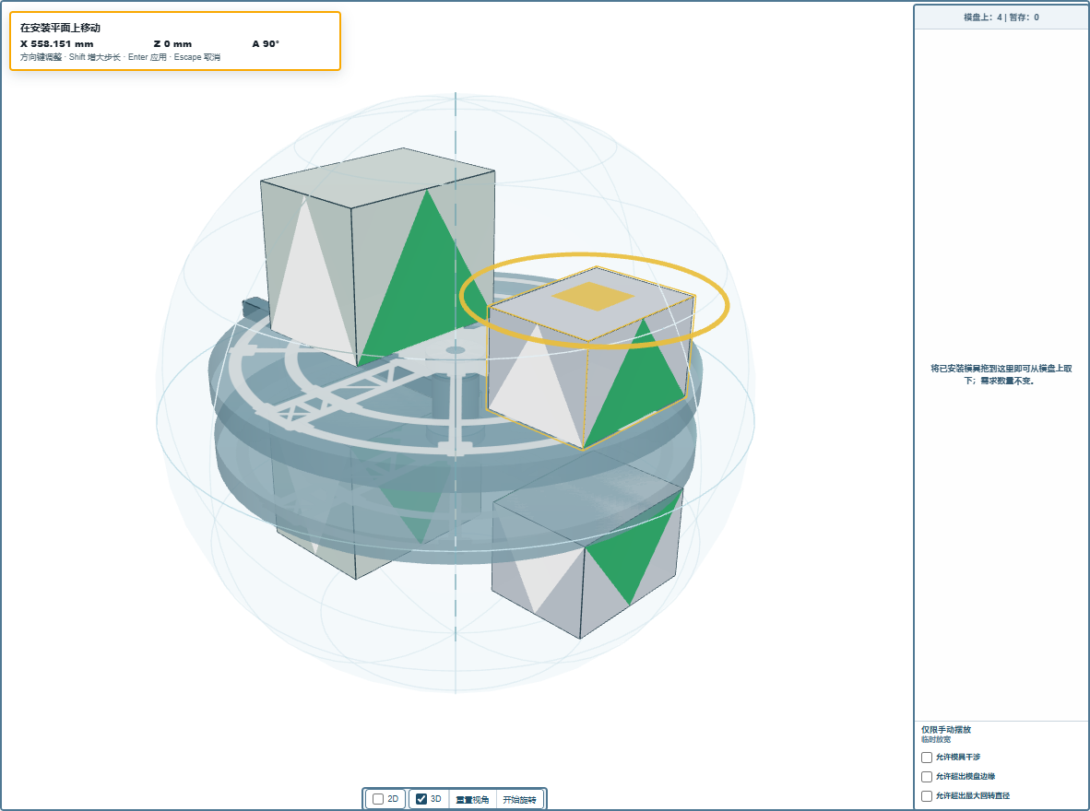Click the 模盘上: 4 | 暂存: 0 panel header
The height and width of the screenshot is (811, 1090).
1001,18
